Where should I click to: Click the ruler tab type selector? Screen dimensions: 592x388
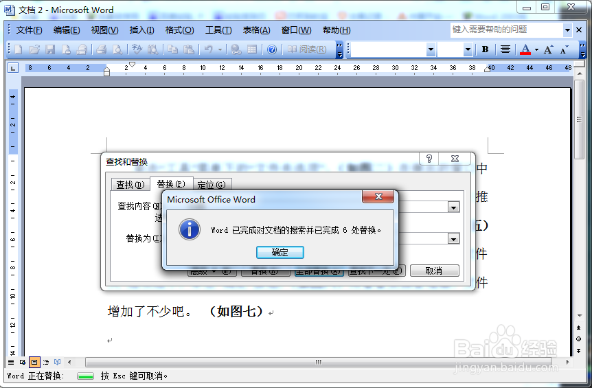13,68
